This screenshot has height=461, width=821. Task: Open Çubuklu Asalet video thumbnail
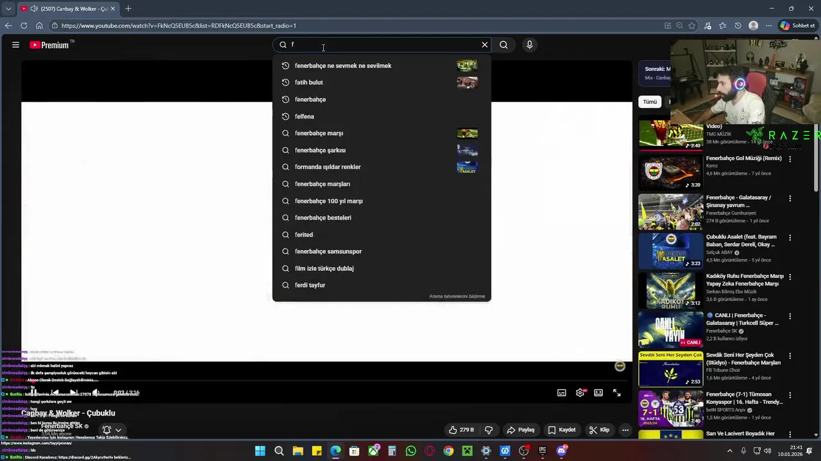pos(670,250)
